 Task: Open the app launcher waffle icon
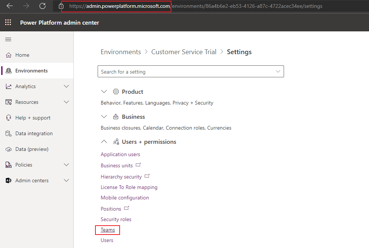tap(8, 23)
